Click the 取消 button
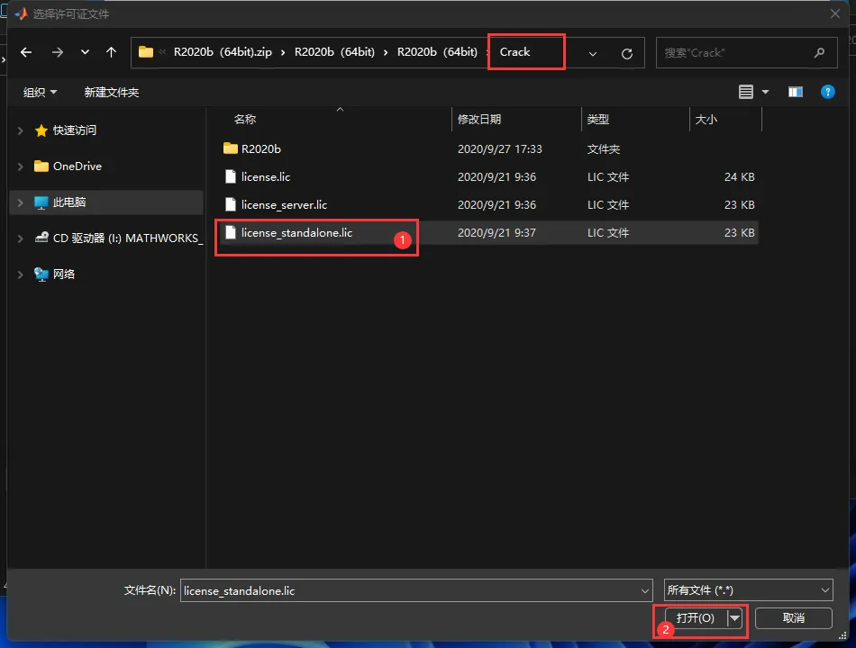 (x=794, y=618)
